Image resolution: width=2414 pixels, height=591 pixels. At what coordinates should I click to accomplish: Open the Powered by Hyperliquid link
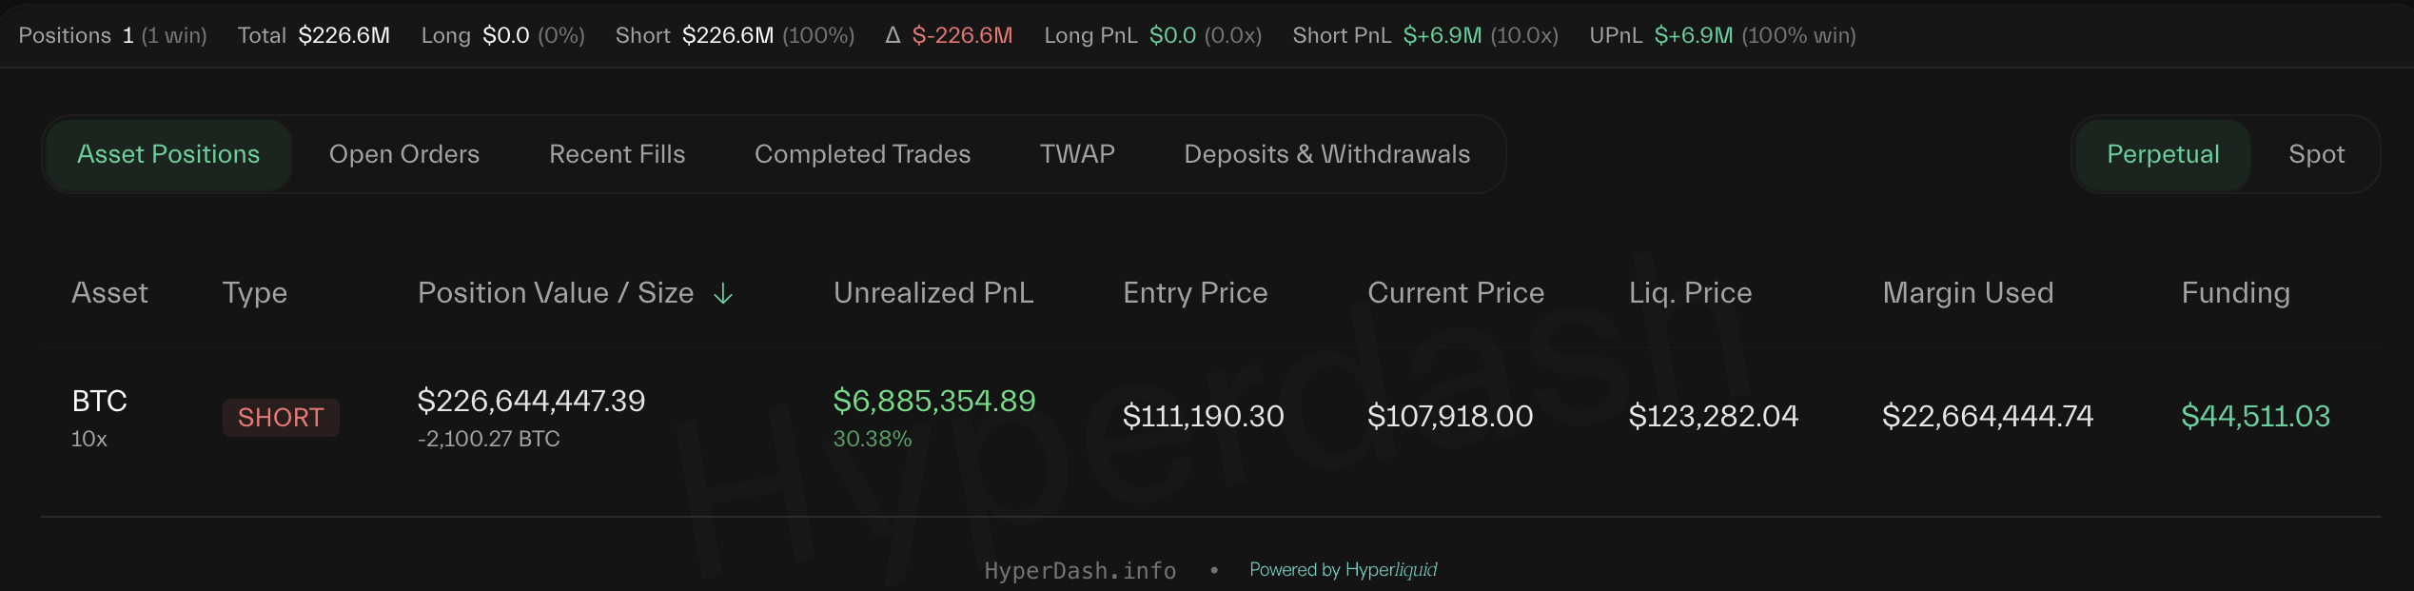[1343, 570]
